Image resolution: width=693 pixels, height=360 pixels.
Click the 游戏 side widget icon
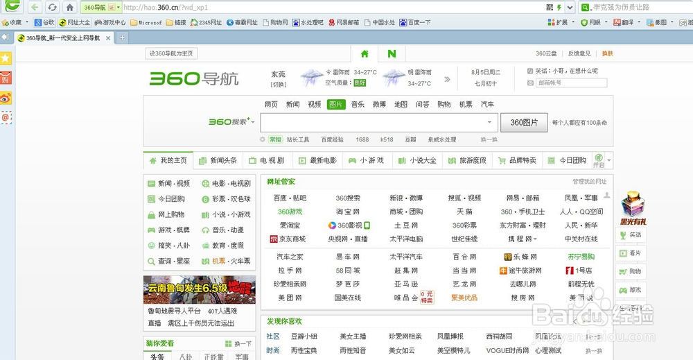click(x=623, y=290)
